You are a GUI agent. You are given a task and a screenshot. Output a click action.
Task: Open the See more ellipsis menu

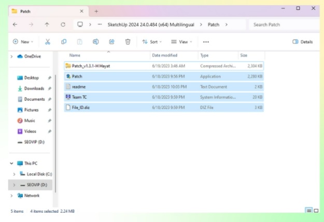coord(206,42)
